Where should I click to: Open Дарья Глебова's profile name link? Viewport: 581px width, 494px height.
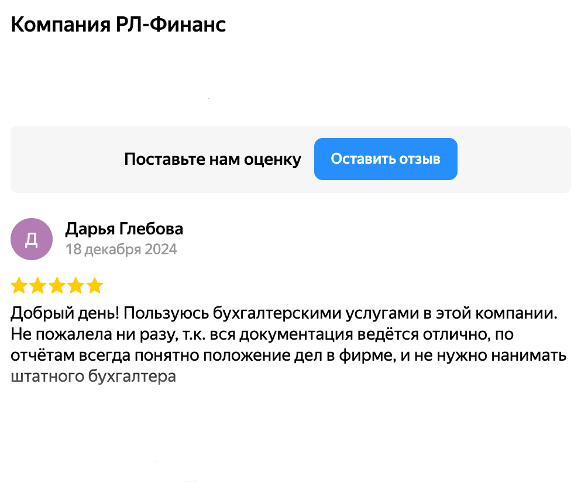pyautogui.click(x=124, y=229)
